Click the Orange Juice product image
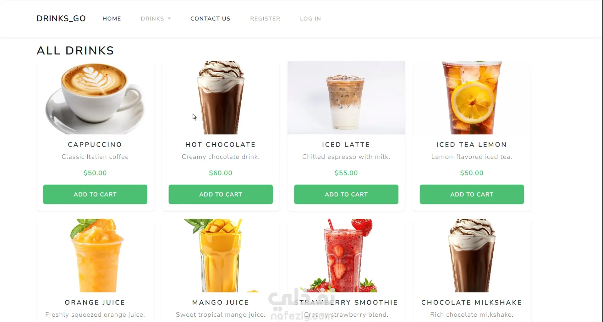This screenshot has height=322, width=603. pos(95,256)
